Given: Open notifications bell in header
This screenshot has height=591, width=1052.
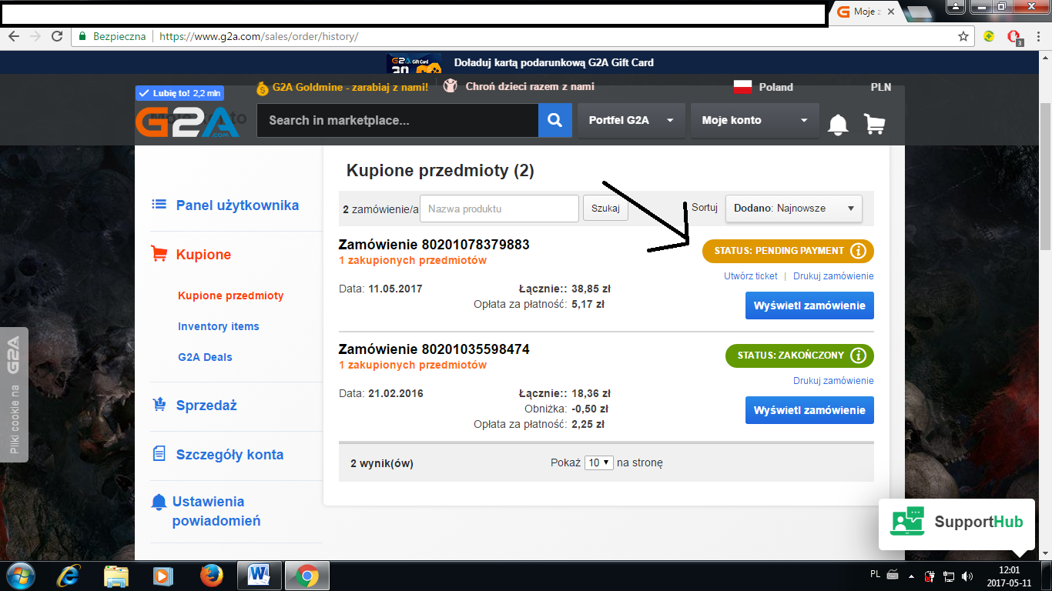Looking at the screenshot, I should tap(838, 124).
